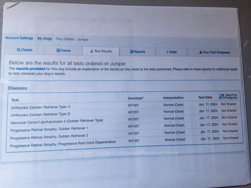Click the flask icon on Test Results tab
Viewport: 251px width, 188px height.
click(x=92, y=51)
